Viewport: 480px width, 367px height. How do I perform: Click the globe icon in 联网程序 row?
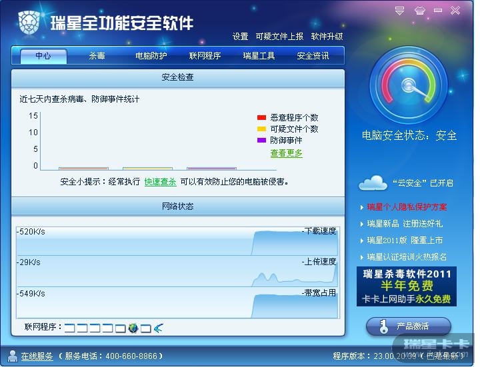(133, 328)
